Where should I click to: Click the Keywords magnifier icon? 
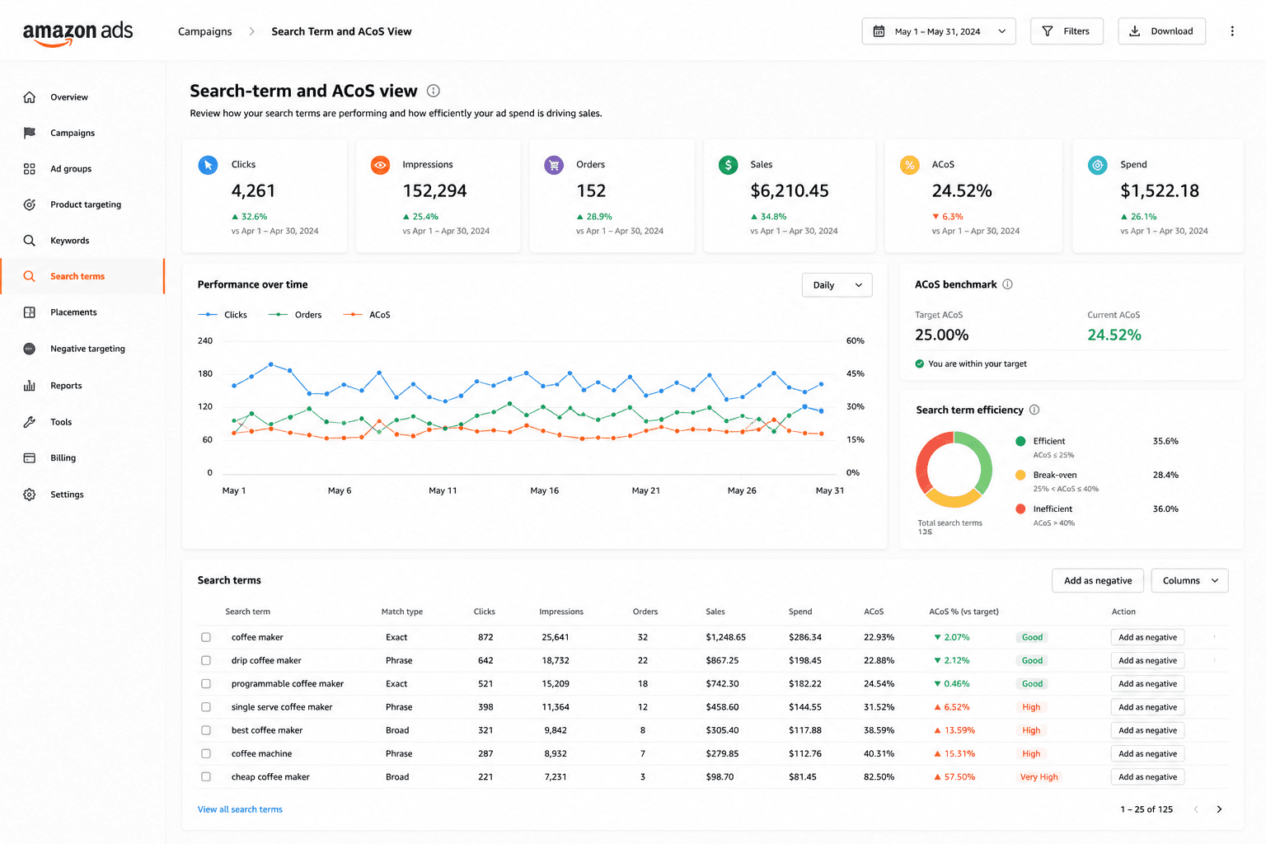pos(30,241)
